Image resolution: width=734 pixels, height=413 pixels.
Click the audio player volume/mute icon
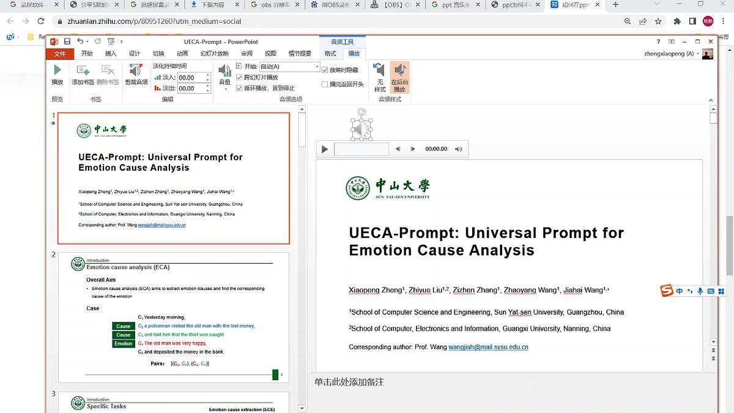click(458, 149)
